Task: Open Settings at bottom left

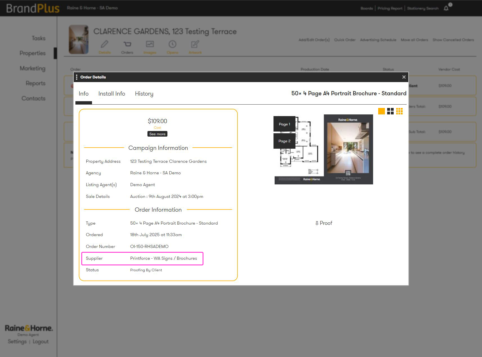Action: point(17,342)
